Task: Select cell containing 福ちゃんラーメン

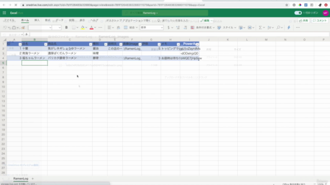Action: pos(35,58)
